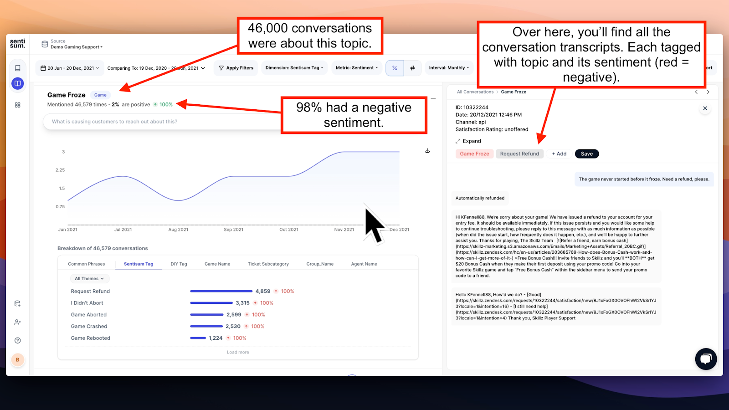This screenshot has width=729, height=410.
Task: Switch to the Common Phrases tab
Action: coord(86,263)
